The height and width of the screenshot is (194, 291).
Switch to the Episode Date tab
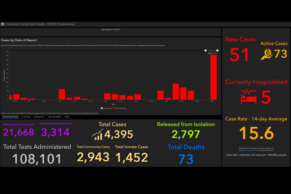click(26, 117)
